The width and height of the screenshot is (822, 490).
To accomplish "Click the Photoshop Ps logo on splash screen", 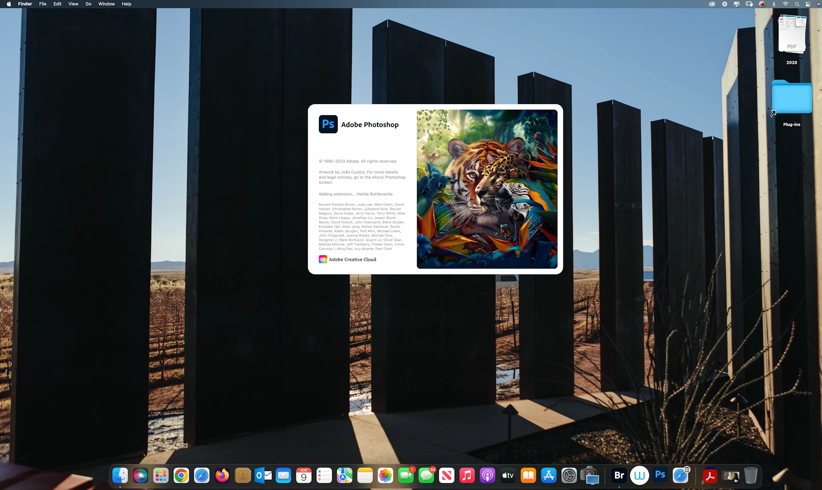I will [x=328, y=124].
